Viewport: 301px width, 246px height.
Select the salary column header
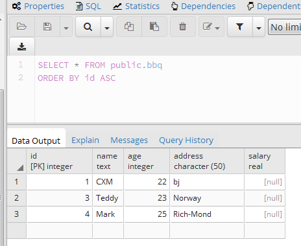click(x=265, y=161)
